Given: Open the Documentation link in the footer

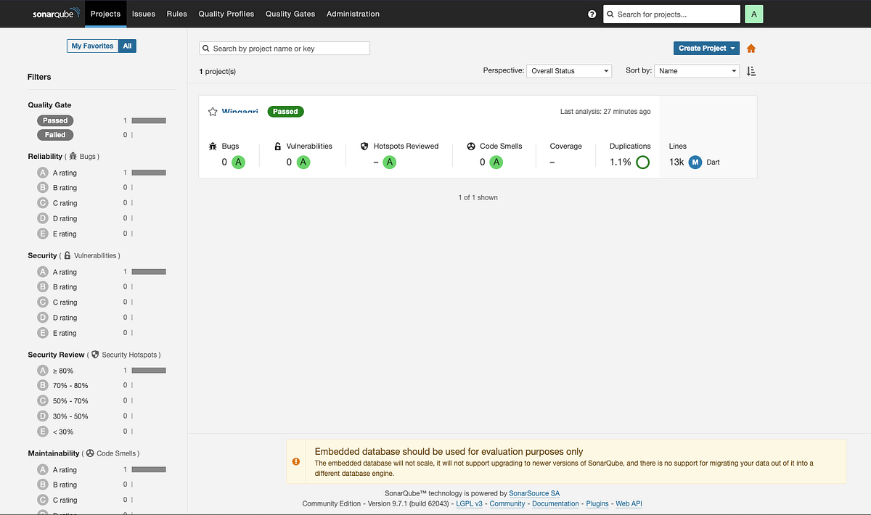Looking at the screenshot, I should click(x=555, y=503).
